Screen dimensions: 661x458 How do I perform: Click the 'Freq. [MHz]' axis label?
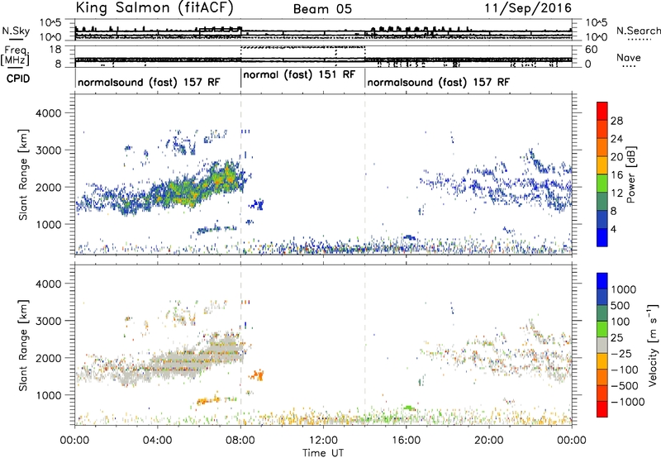(15, 56)
